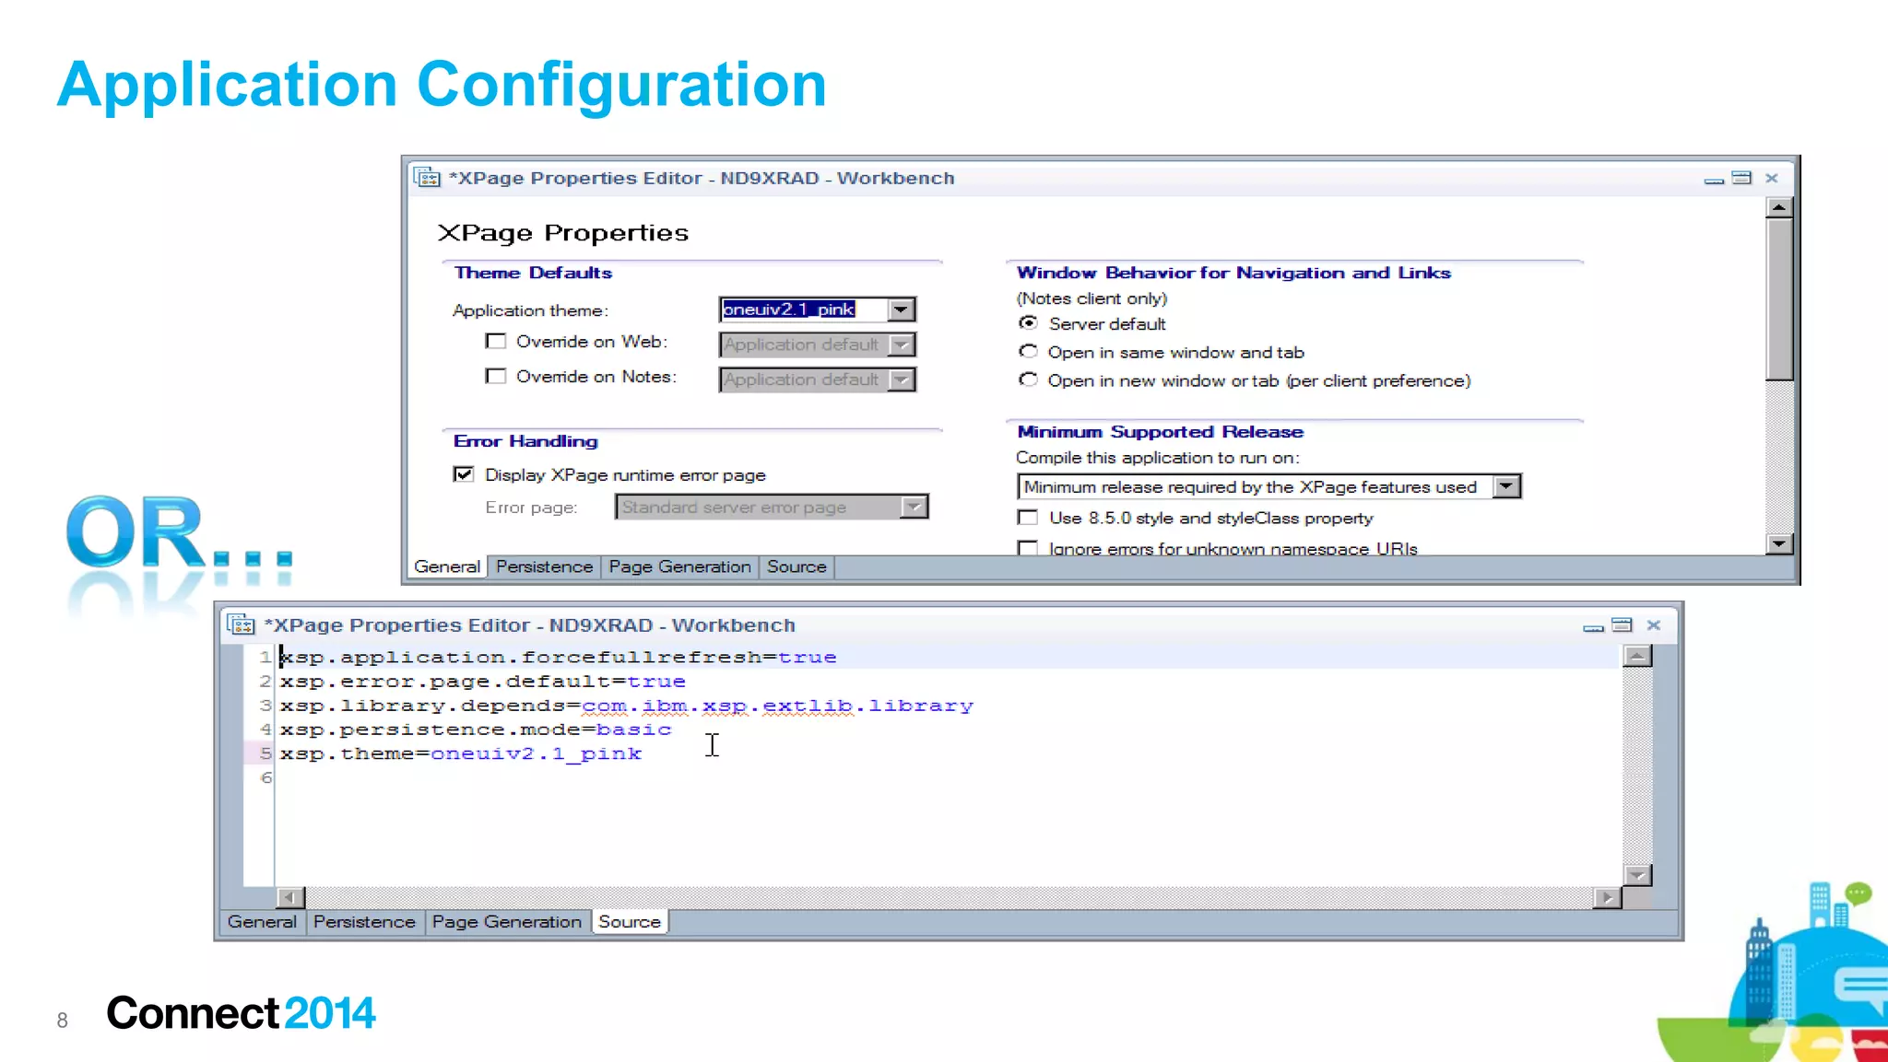Click scroll up arrow in source editor
The height and width of the screenshot is (1062, 1888).
click(x=1637, y=656)
